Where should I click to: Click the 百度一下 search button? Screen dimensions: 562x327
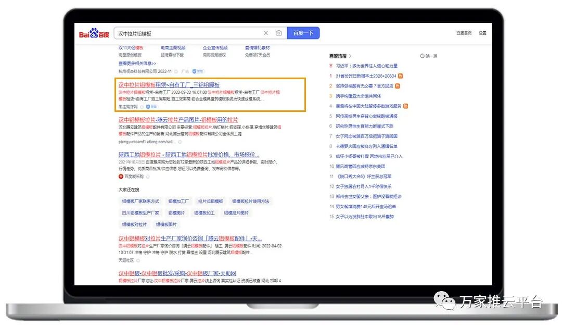coord(303,33)
